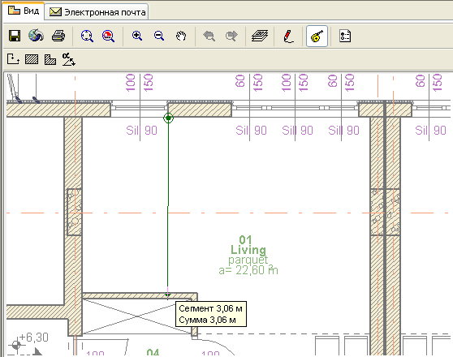Select the polyline measure tool
The height and width of the screenshot is (357, 453).
(13, 59)
